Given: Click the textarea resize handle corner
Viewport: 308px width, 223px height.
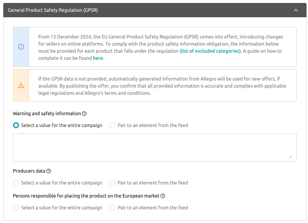Looking at the screenshot, I should tap(290, 157).
